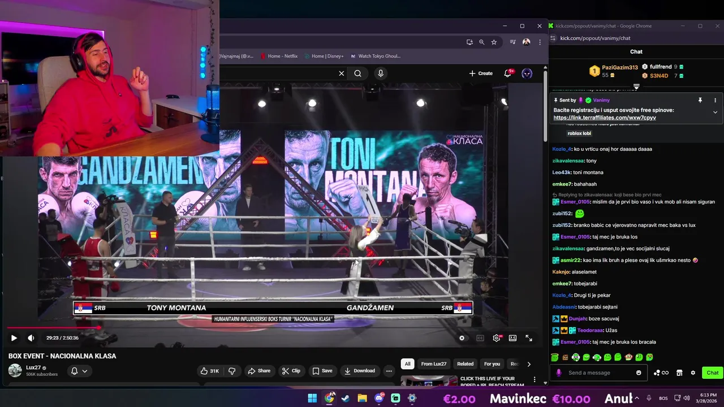Send message with green Chat button

tap(712, 373)
